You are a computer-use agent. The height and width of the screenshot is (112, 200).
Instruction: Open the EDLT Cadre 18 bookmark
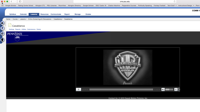pos(101,6)
